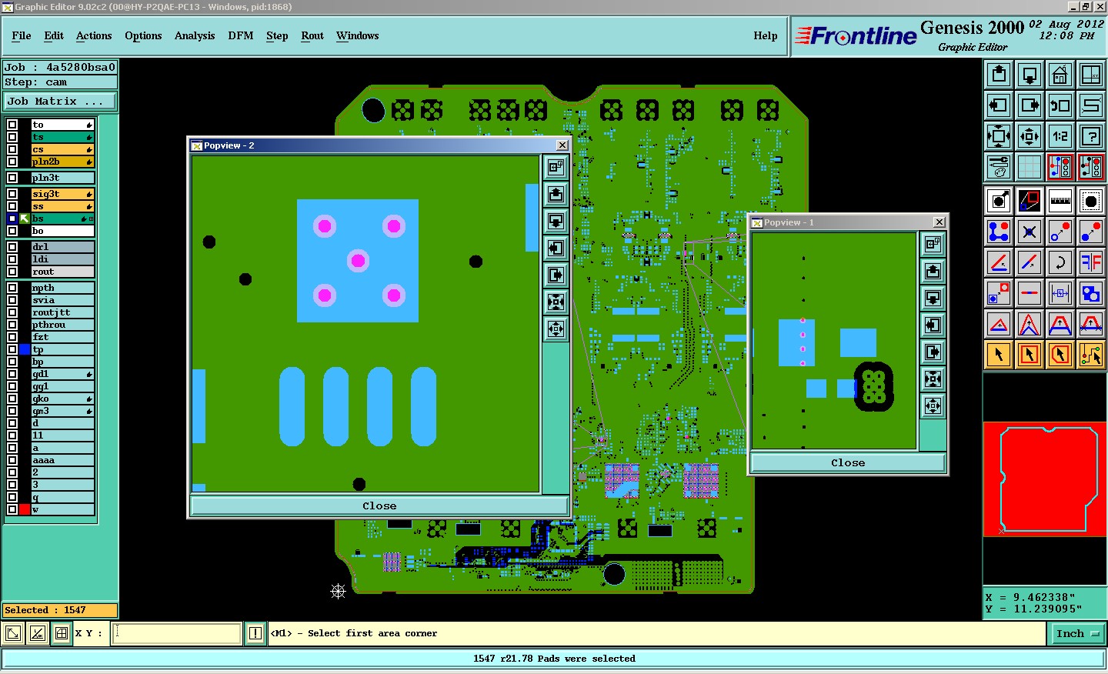Open the Analysis menu
The height and width of the screenshot is (674, 1108).
click(x=195, y=35)
